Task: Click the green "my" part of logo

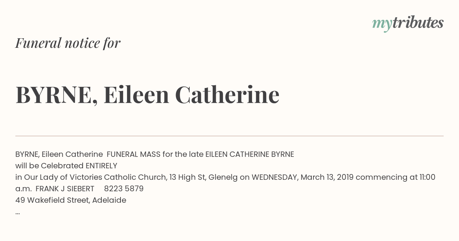Action: pyautogui.click(x=382, y=24)
